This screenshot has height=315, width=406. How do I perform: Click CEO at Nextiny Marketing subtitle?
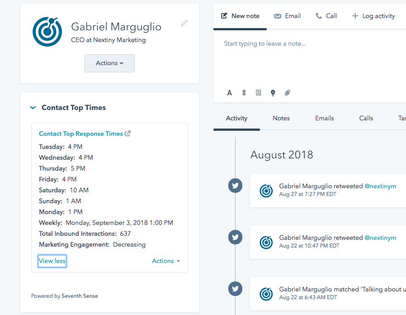pos(108,40)
